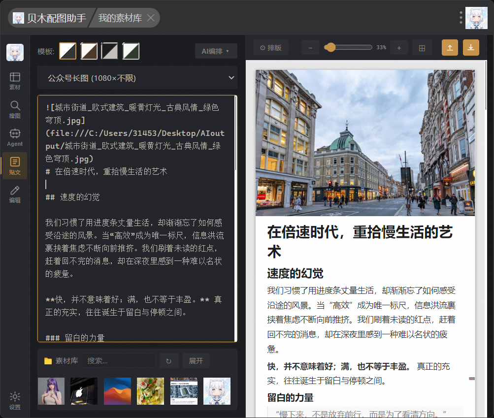
Task: Zoom out with the minus button
Action: (310, 48)
